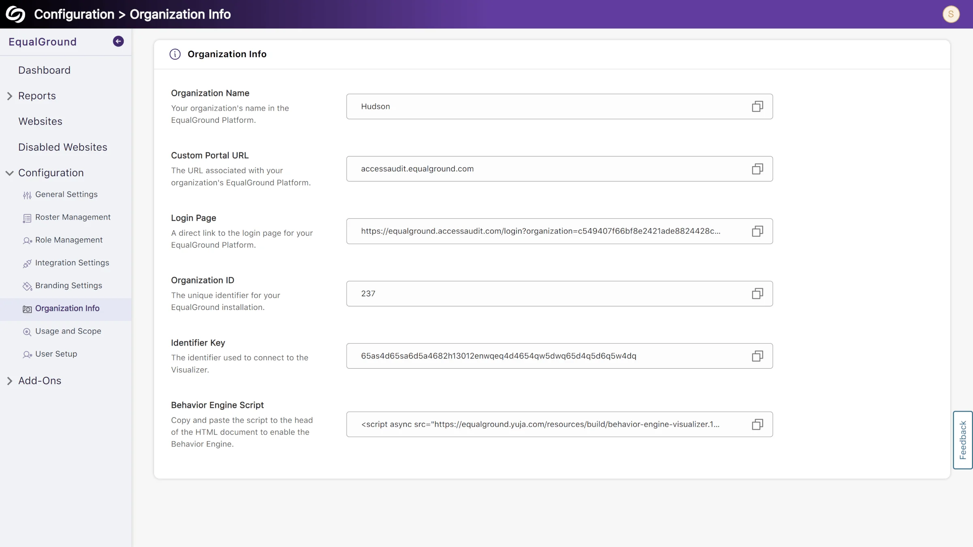Click the Organization ID label

(x=203, y=280)
